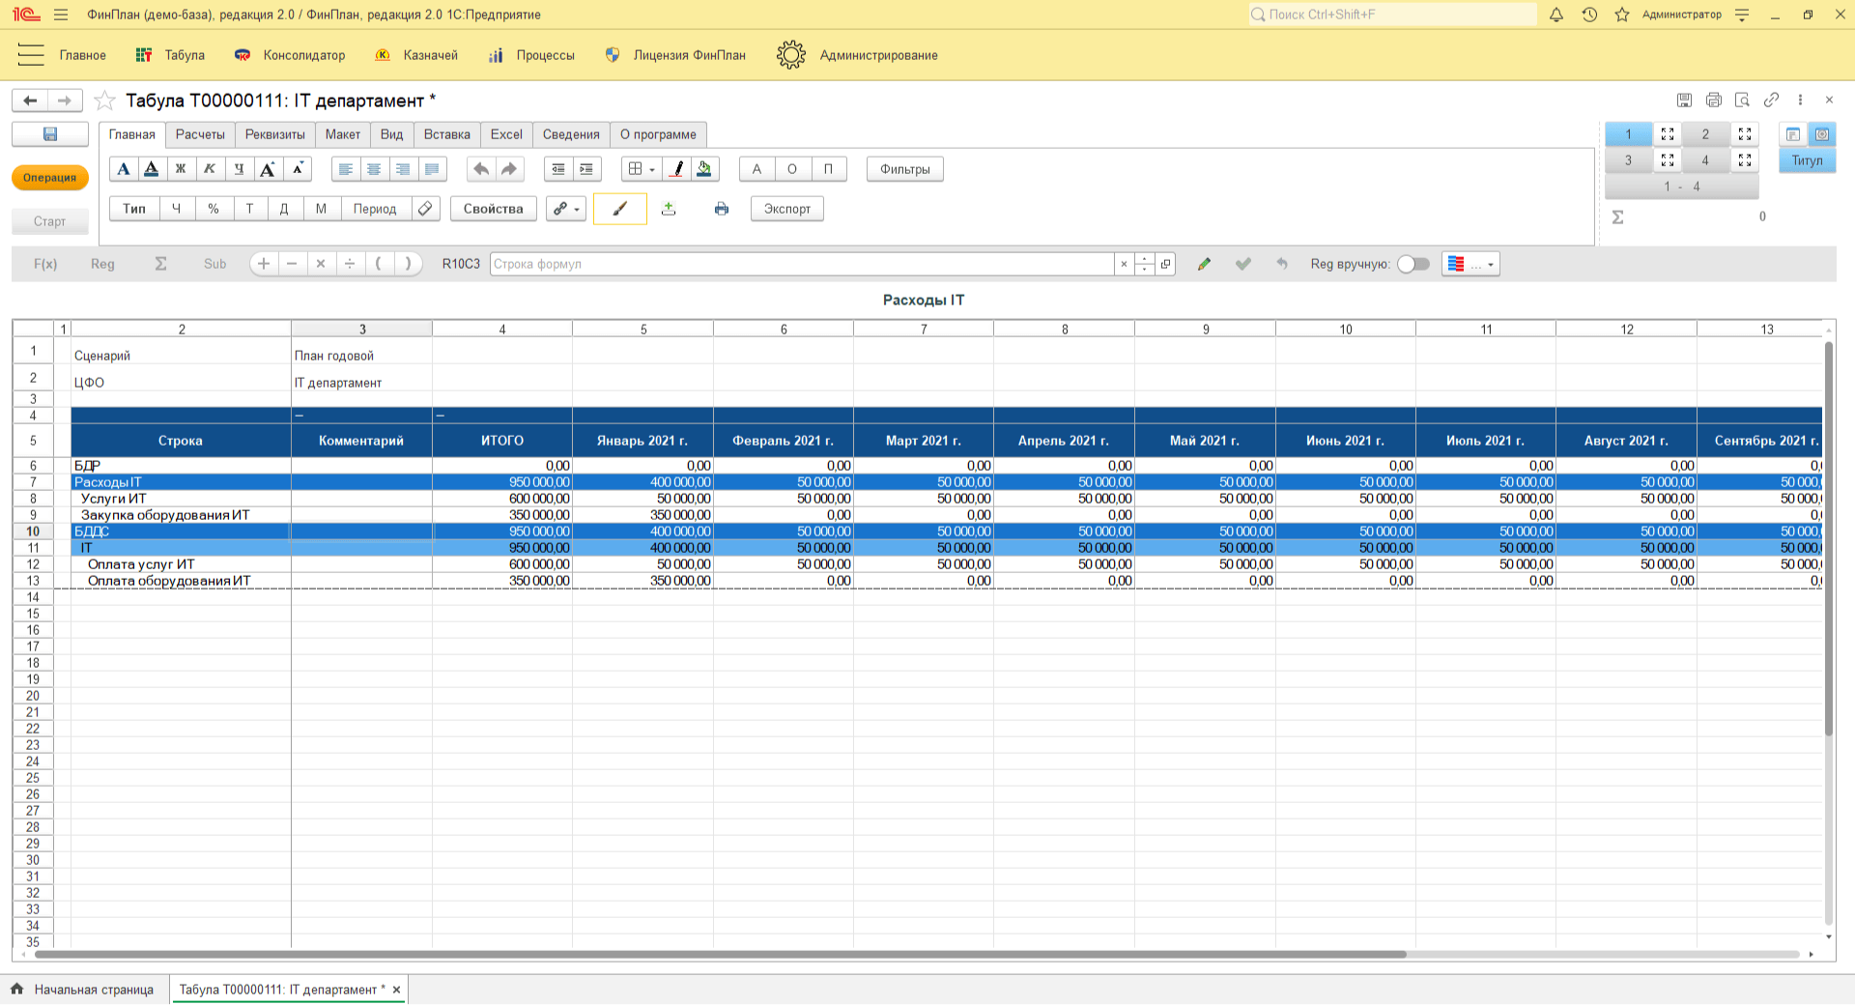The height and width of the screenshot is (1005, 1855).
Task: Expand the striped rows color dropdown
Action: click(x=1490, y=264)
